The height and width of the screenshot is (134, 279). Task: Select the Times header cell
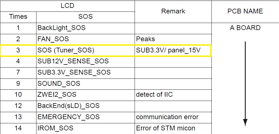pyautogui.click(x=18, y=17)
